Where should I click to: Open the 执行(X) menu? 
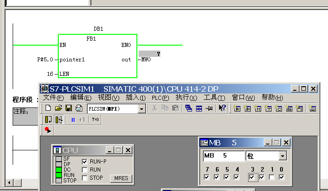187,98
